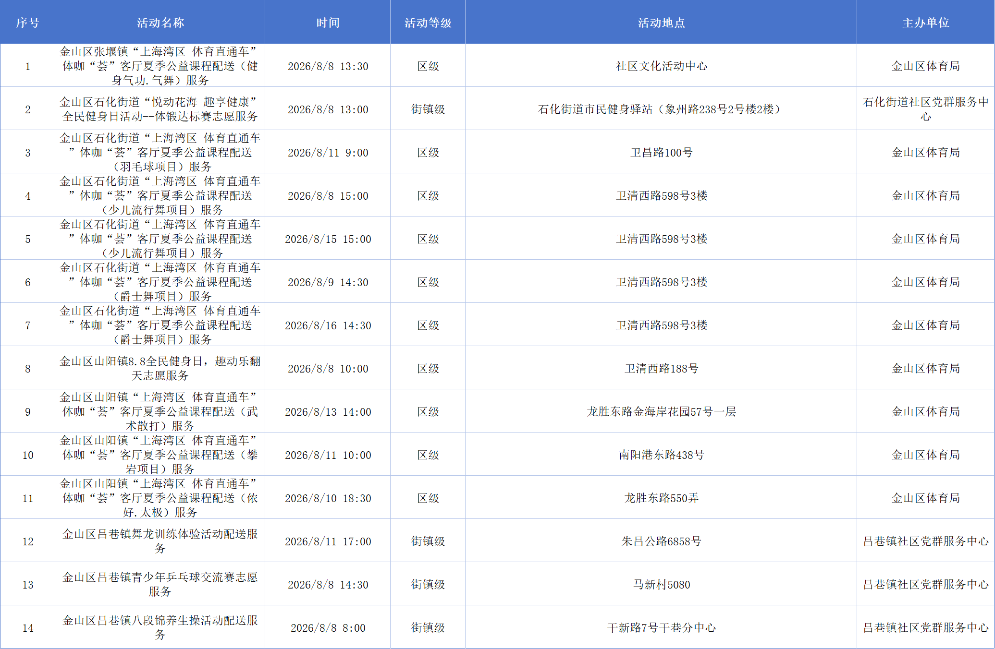Select location 马新村5080
995x649 pixels.
coord(661,584)
